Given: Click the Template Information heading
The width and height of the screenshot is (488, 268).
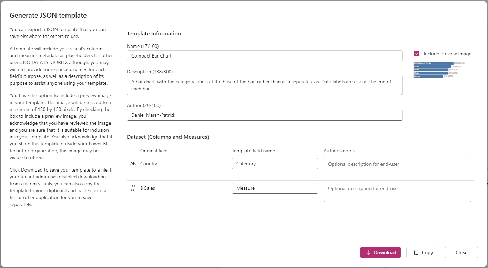Looking at the screenshot, I should (154, 34).
